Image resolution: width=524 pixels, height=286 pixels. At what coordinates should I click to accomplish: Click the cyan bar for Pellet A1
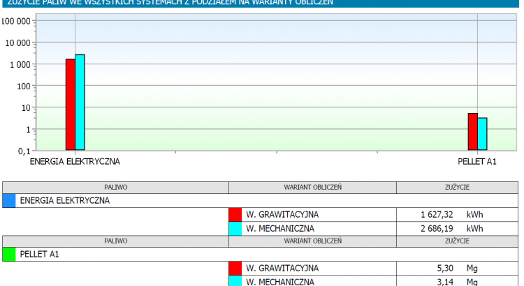click(482, 134)
